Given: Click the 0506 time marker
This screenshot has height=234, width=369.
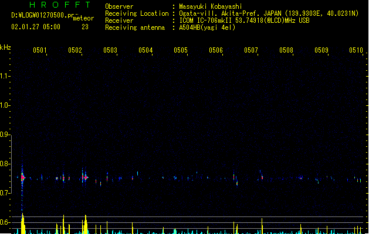Looking at the screenshot, I should tap(216, 50).
